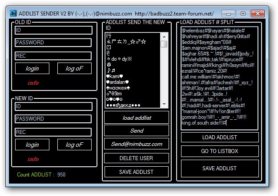Click the LOAD ADDLIST button on the right
This screenshot has height=196, width=278.
click(220, 137)
